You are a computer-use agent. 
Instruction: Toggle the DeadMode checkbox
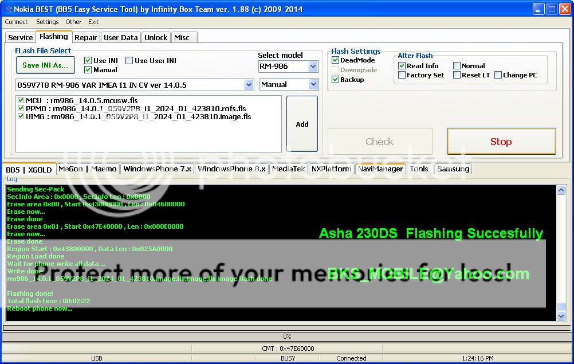pyautogui.click(x=335, y=60)
